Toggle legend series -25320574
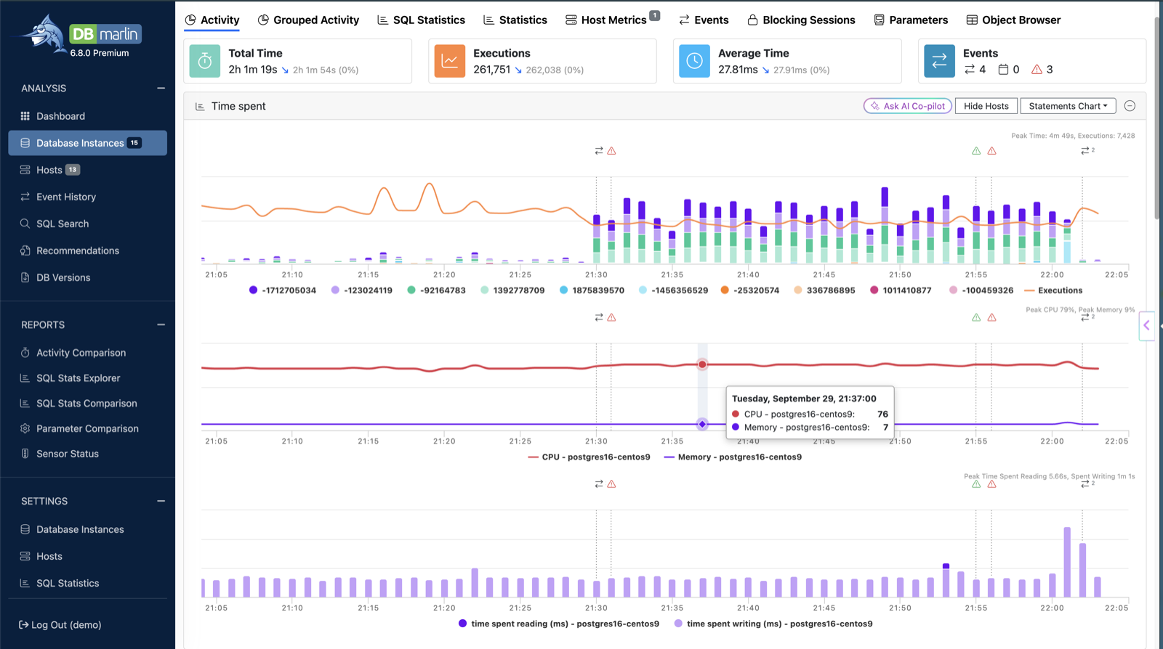The height and width of the screenshot is (649, 1163). click(750, 290)
